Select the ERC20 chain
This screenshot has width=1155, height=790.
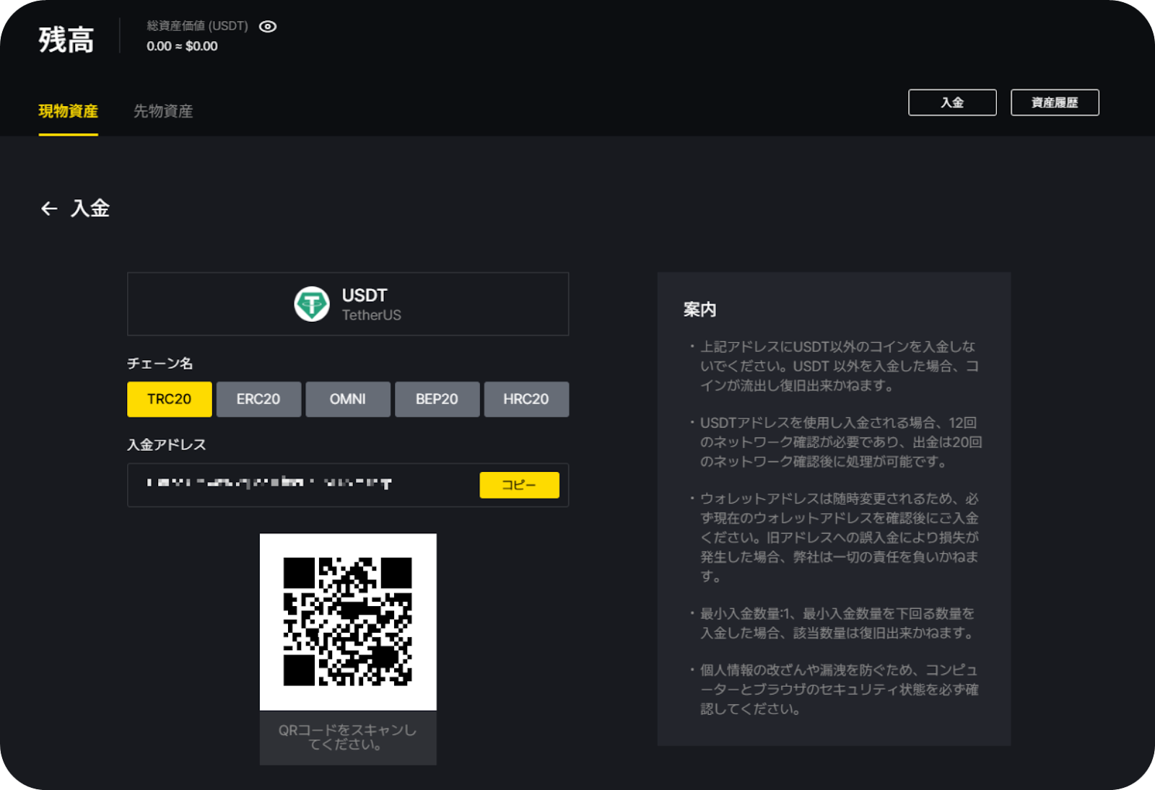(258, 399)
